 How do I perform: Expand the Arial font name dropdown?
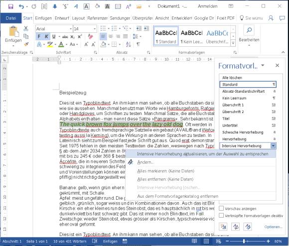coord(70,29)
